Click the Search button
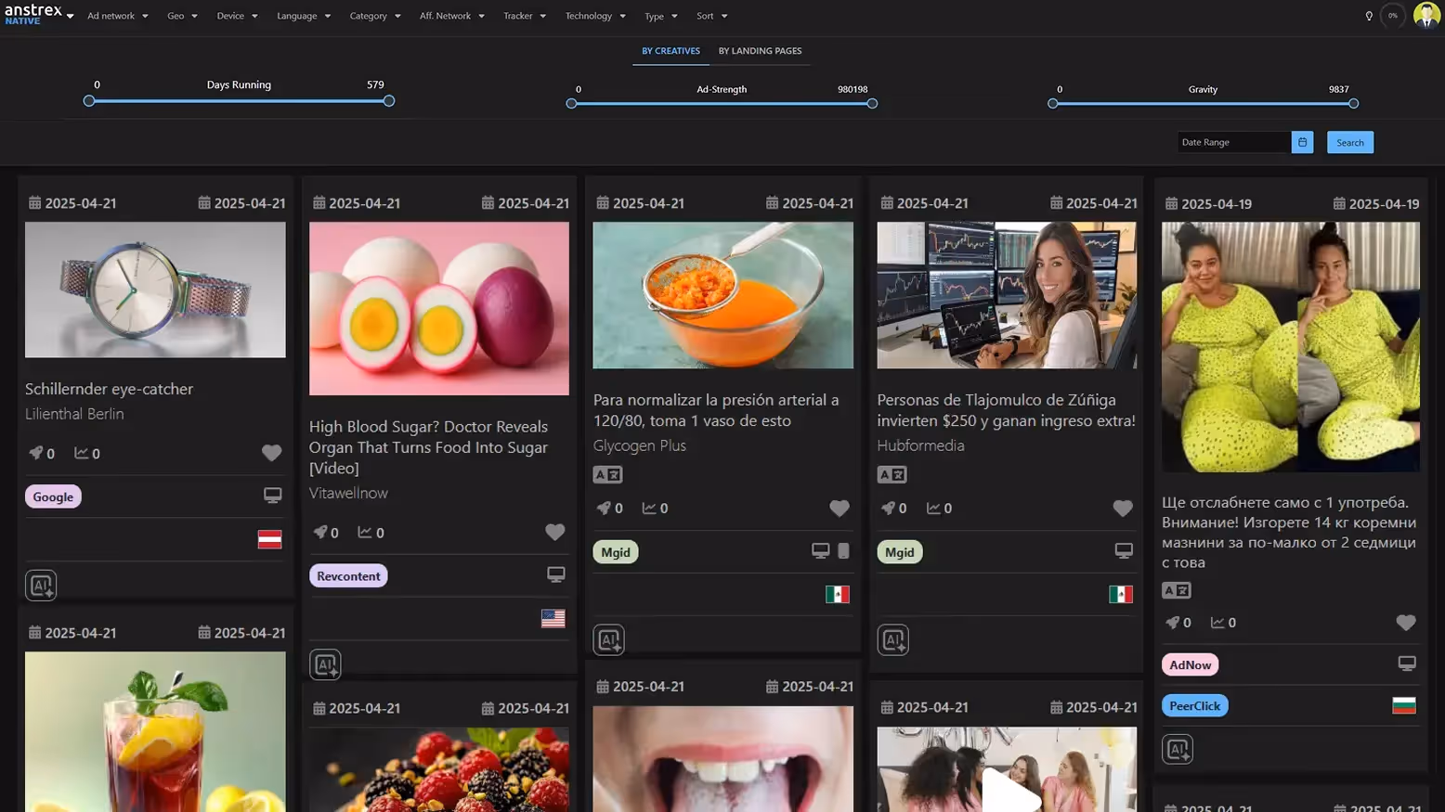 [x=1349, y=142]
